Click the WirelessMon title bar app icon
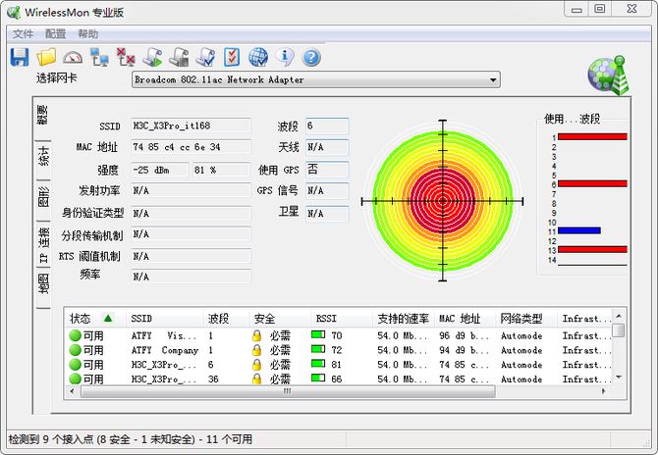This screenshot has width=658, height=455. [x=14, y=12]
